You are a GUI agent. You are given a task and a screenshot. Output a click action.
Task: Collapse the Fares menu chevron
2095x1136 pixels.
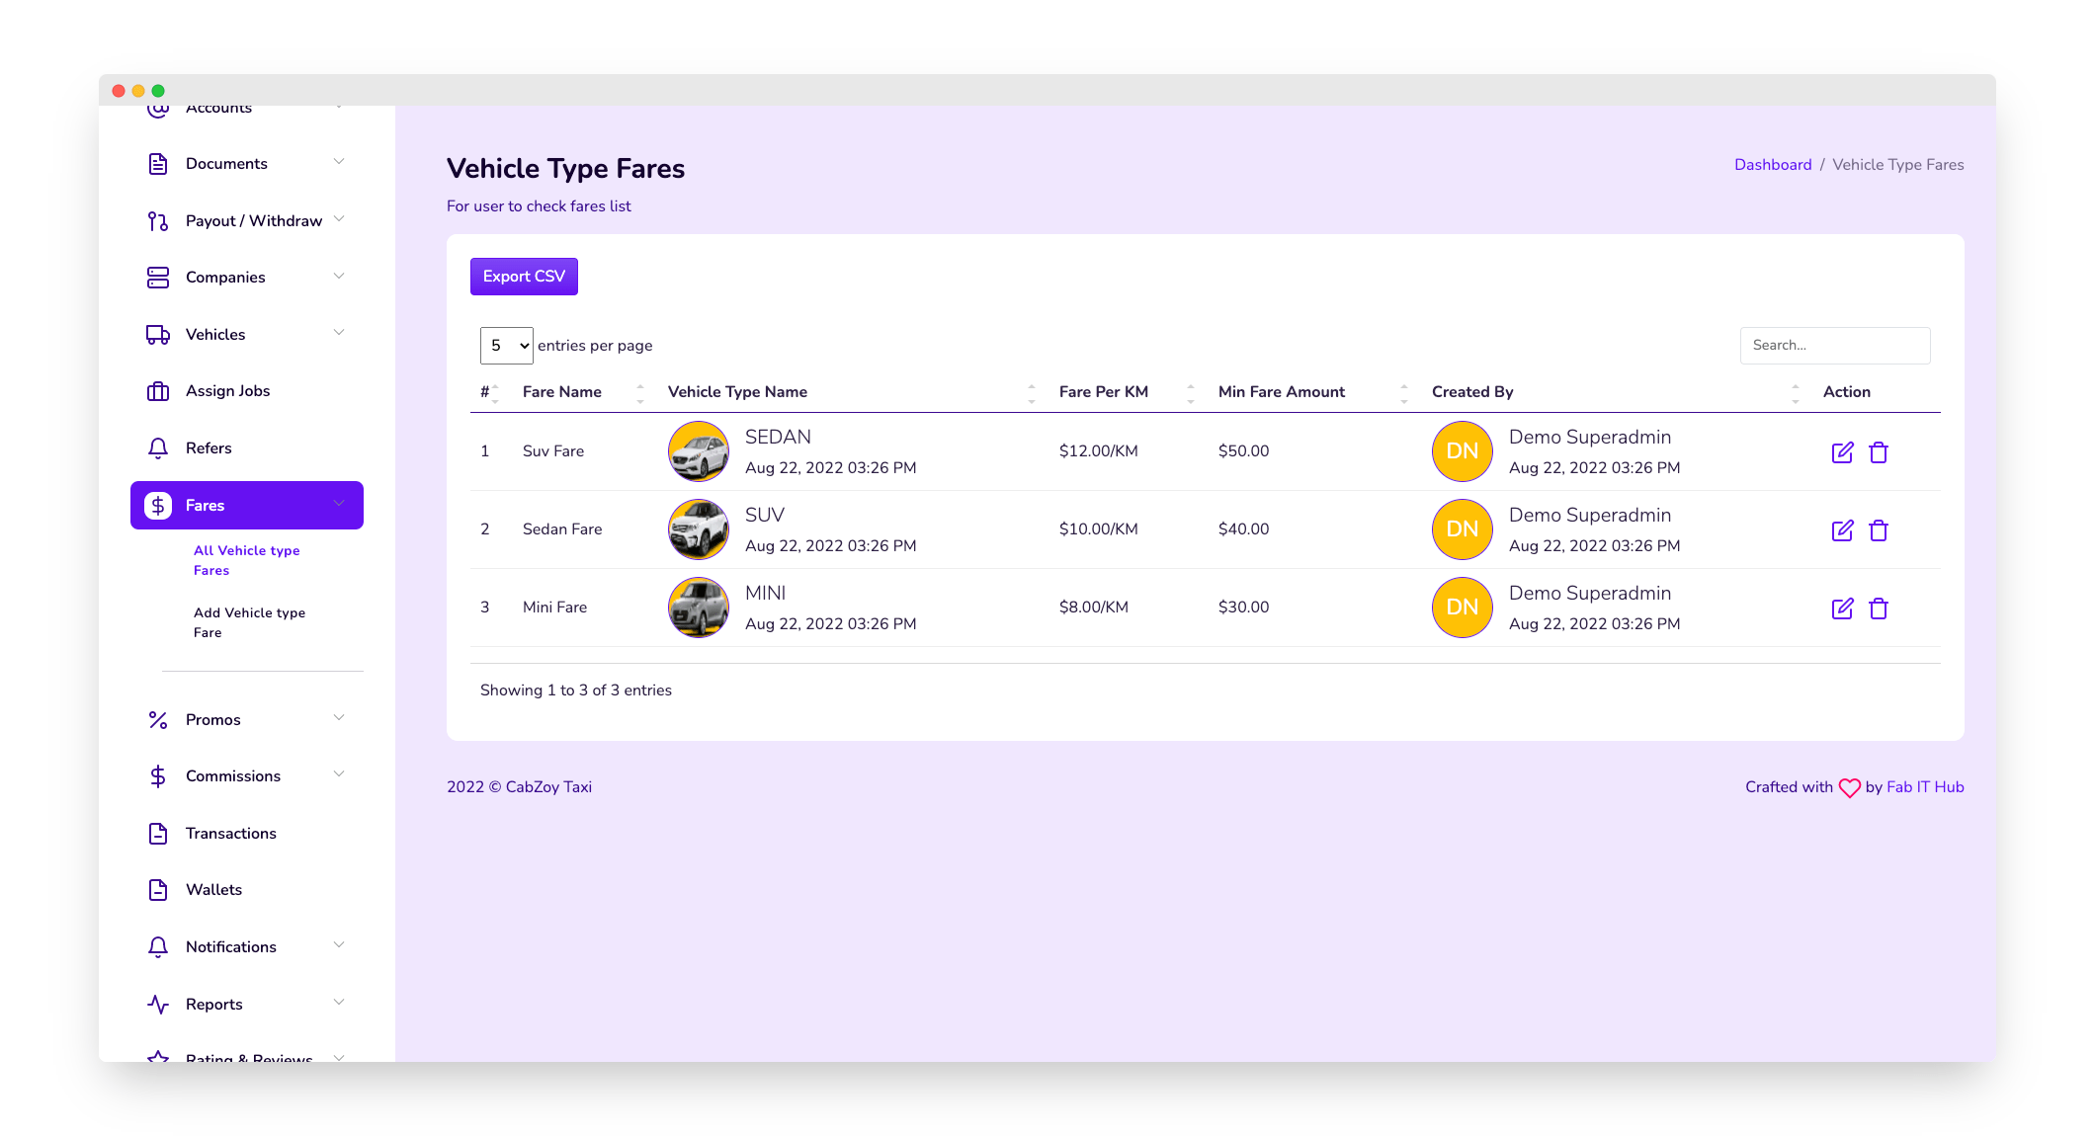tap(339, 504)
